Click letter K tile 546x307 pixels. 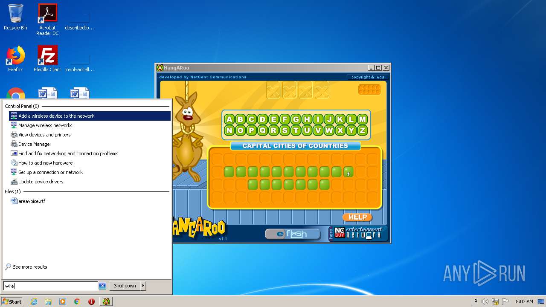tap(340, 119)
